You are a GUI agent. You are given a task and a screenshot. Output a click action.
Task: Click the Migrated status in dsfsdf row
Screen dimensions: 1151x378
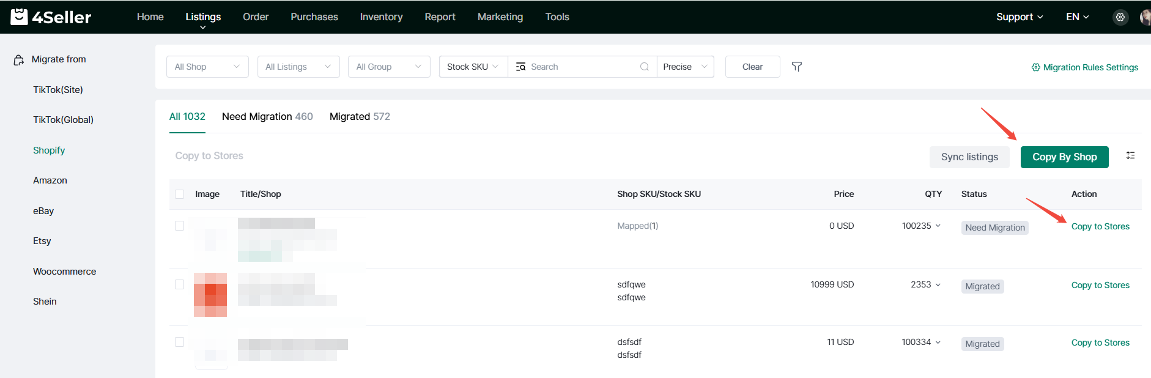(983, 344)
